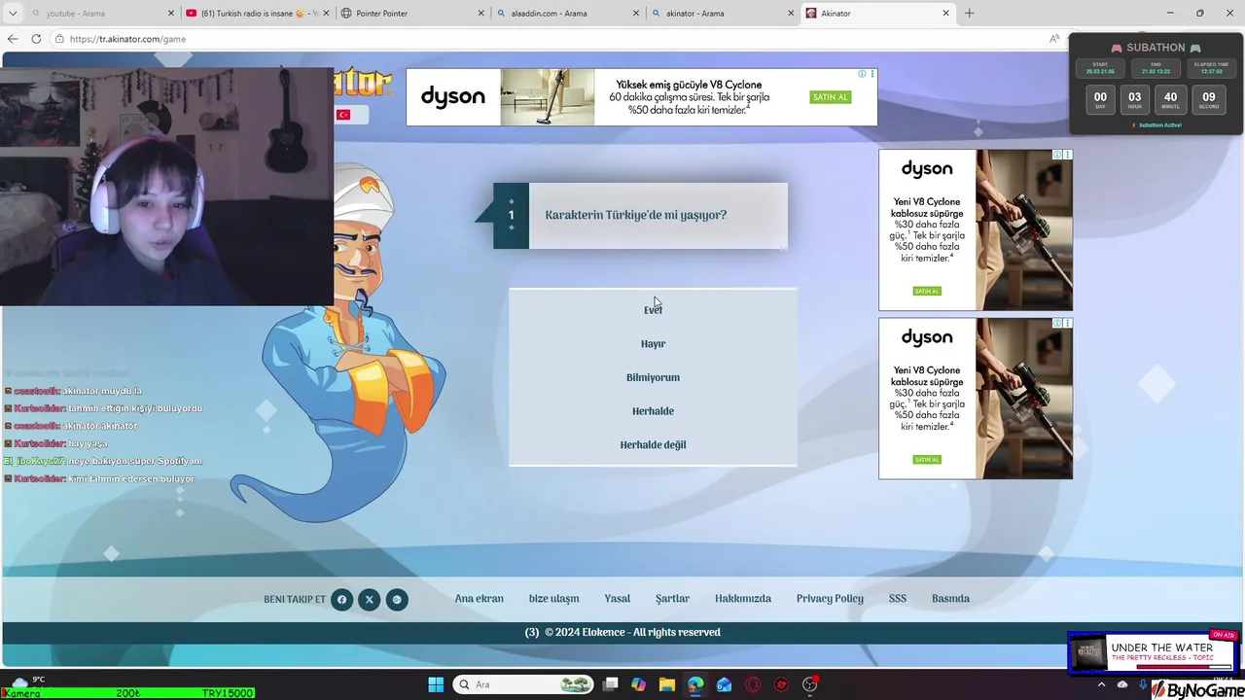
Task: Pick the Herhalde değil answer
Action: click(x=653, y=445)
